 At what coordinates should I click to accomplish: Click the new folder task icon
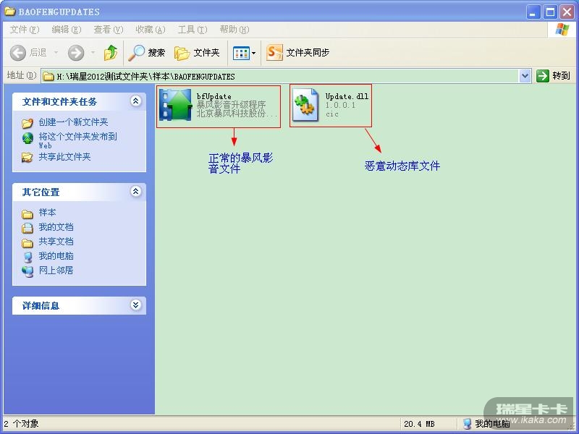[x=28, y=123]
